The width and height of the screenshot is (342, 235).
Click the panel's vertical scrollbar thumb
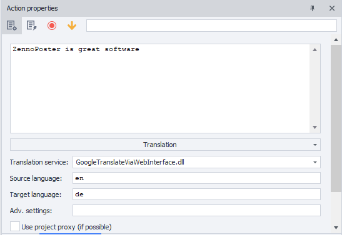[336, 118]
